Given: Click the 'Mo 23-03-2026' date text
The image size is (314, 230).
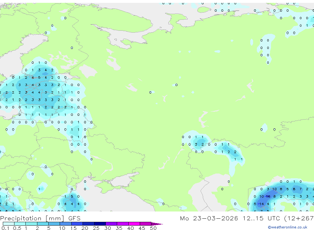Looking at the screenshot, I should point(209,218).
